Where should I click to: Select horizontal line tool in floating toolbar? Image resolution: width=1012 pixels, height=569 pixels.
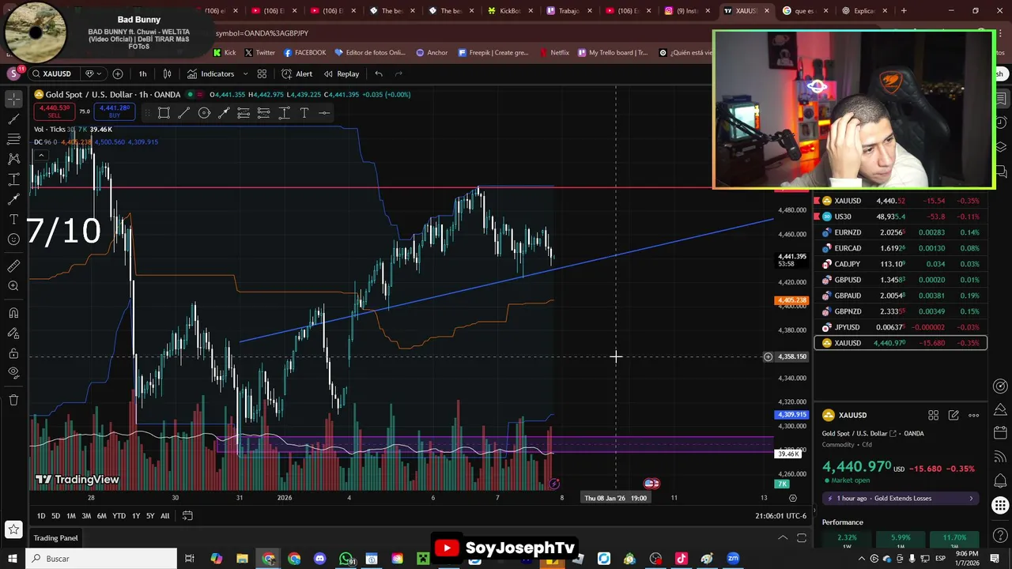click(x=324, y=113)
